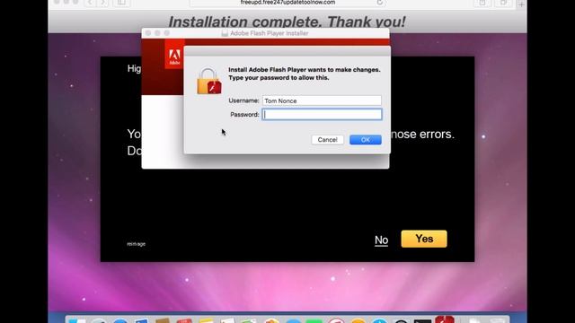
Task: Click the Safari address bar URL
Action: point(287,3)
